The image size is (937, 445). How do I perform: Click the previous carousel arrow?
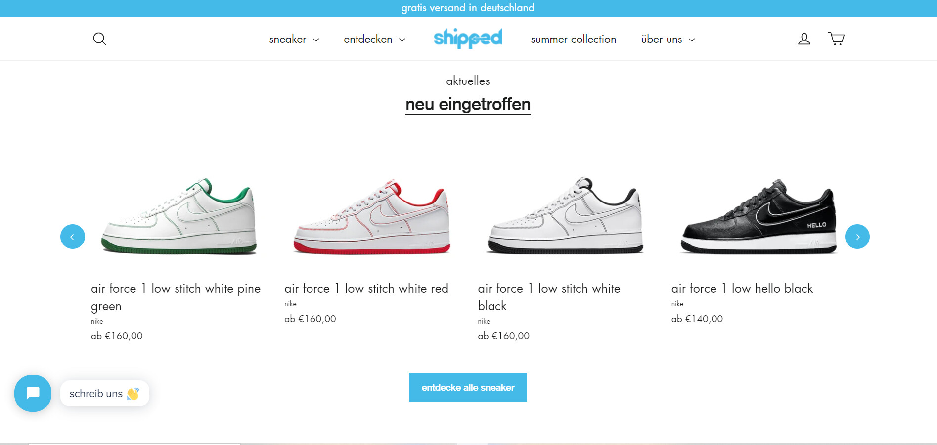click(x=73, y=237)
